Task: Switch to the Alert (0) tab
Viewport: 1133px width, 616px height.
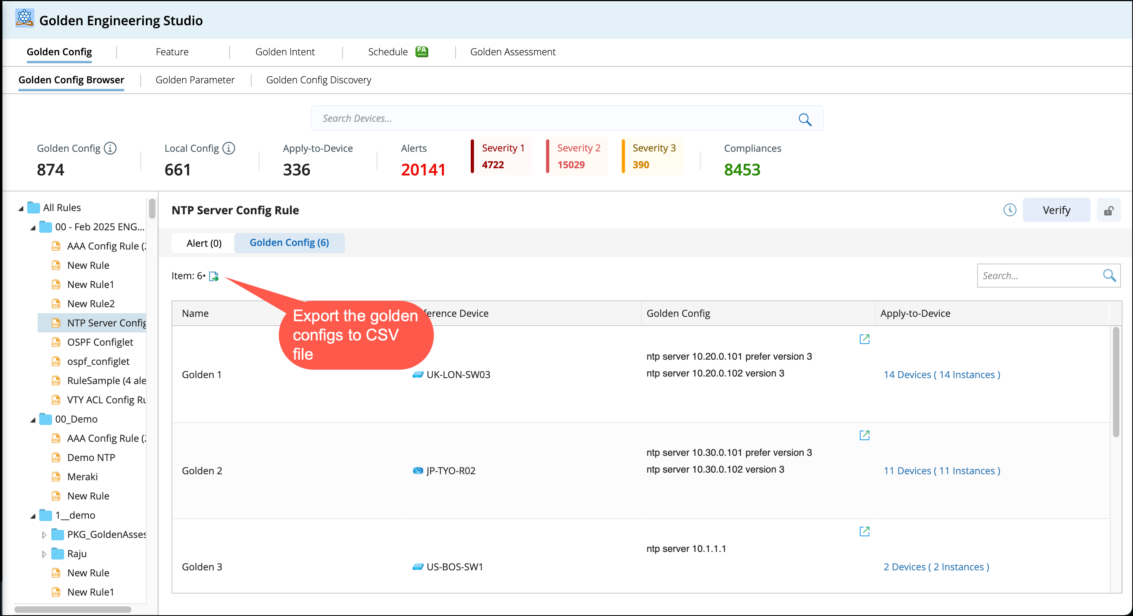Action: pos(204,243)
